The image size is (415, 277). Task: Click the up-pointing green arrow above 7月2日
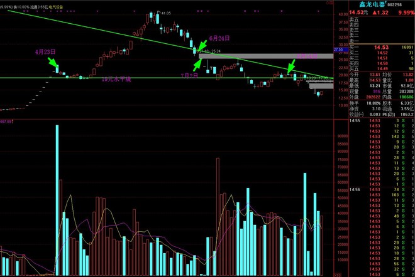pos(197,65)
